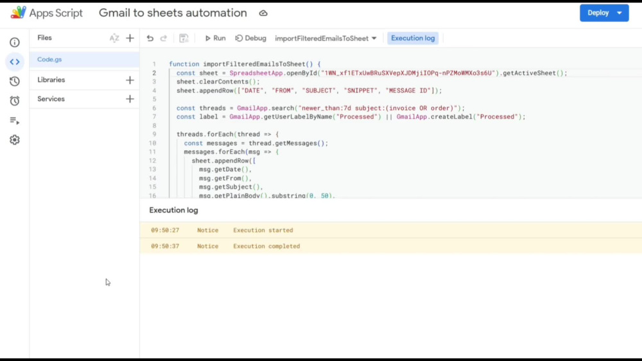Debug the selected function
Image resolution: width=642 pixels, height=361 pixels.
point(250,38)
